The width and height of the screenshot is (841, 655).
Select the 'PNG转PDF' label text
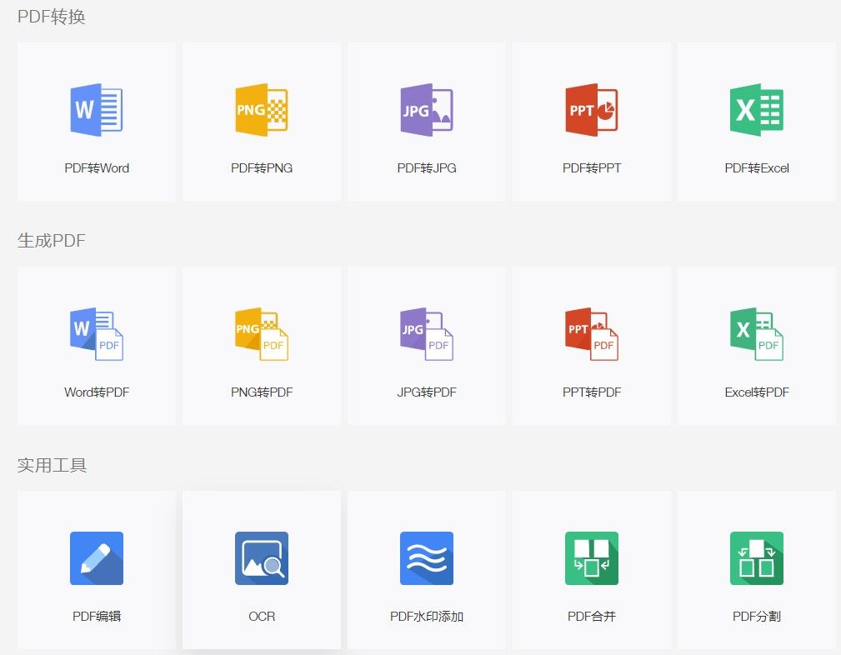pyautogui.click(x=262, y=392)
